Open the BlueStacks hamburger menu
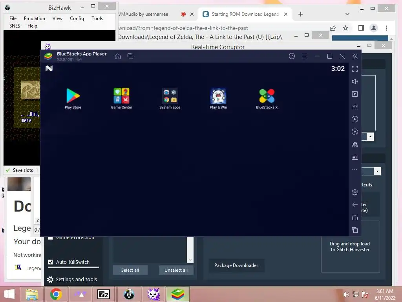Viewport: 402px width, 302px height. pyautogui.click(x=305, y=56)
